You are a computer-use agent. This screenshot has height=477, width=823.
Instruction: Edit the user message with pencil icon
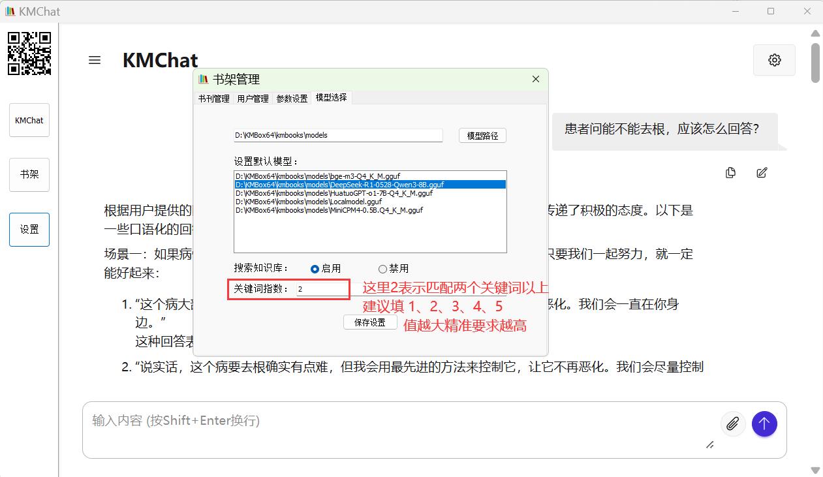point(761,172)
